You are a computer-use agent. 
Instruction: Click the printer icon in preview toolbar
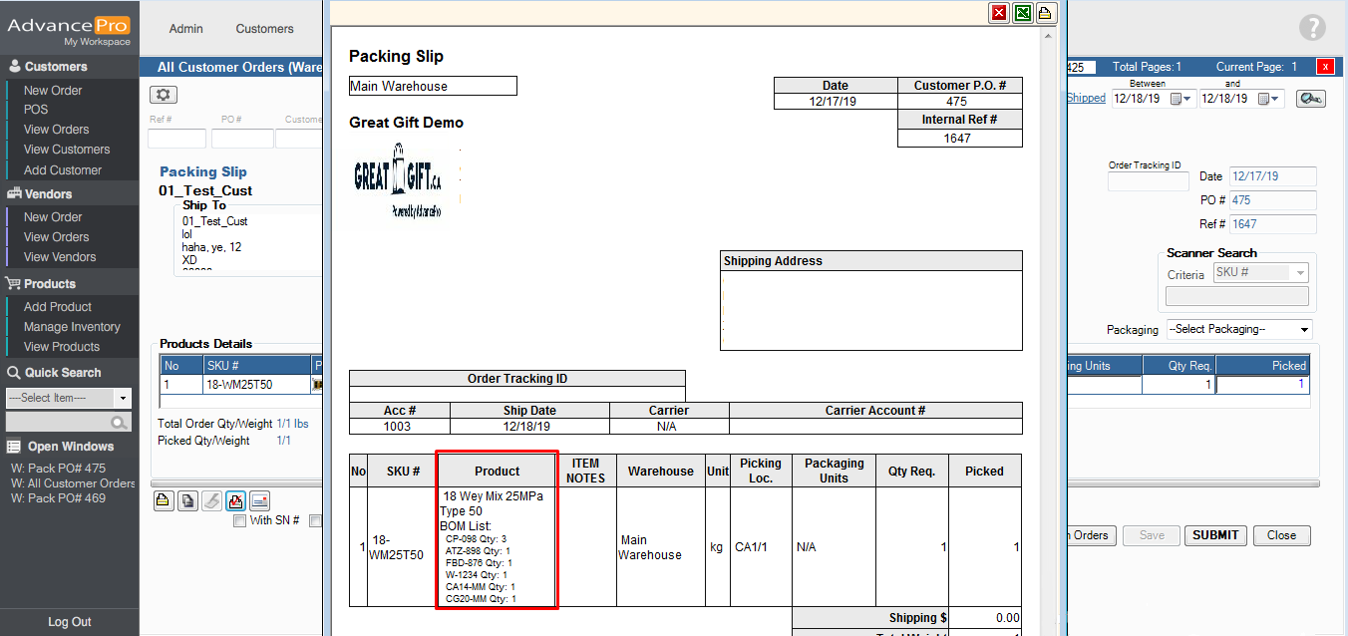tap(1045, 13)
